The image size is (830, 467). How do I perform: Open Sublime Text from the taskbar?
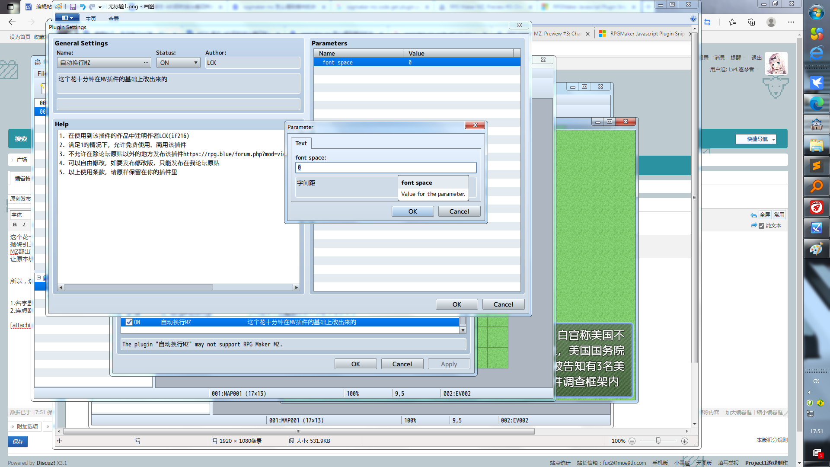(816, 166)
